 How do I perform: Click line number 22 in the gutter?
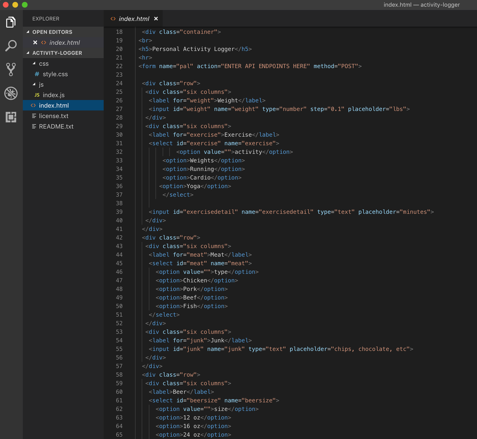(119, 66)
